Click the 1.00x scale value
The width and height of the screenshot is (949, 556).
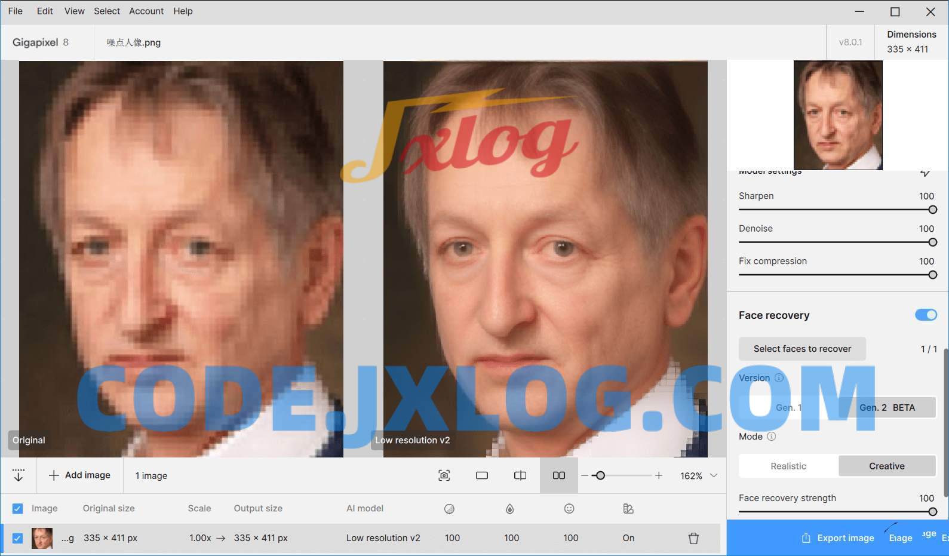click(200, 538)
